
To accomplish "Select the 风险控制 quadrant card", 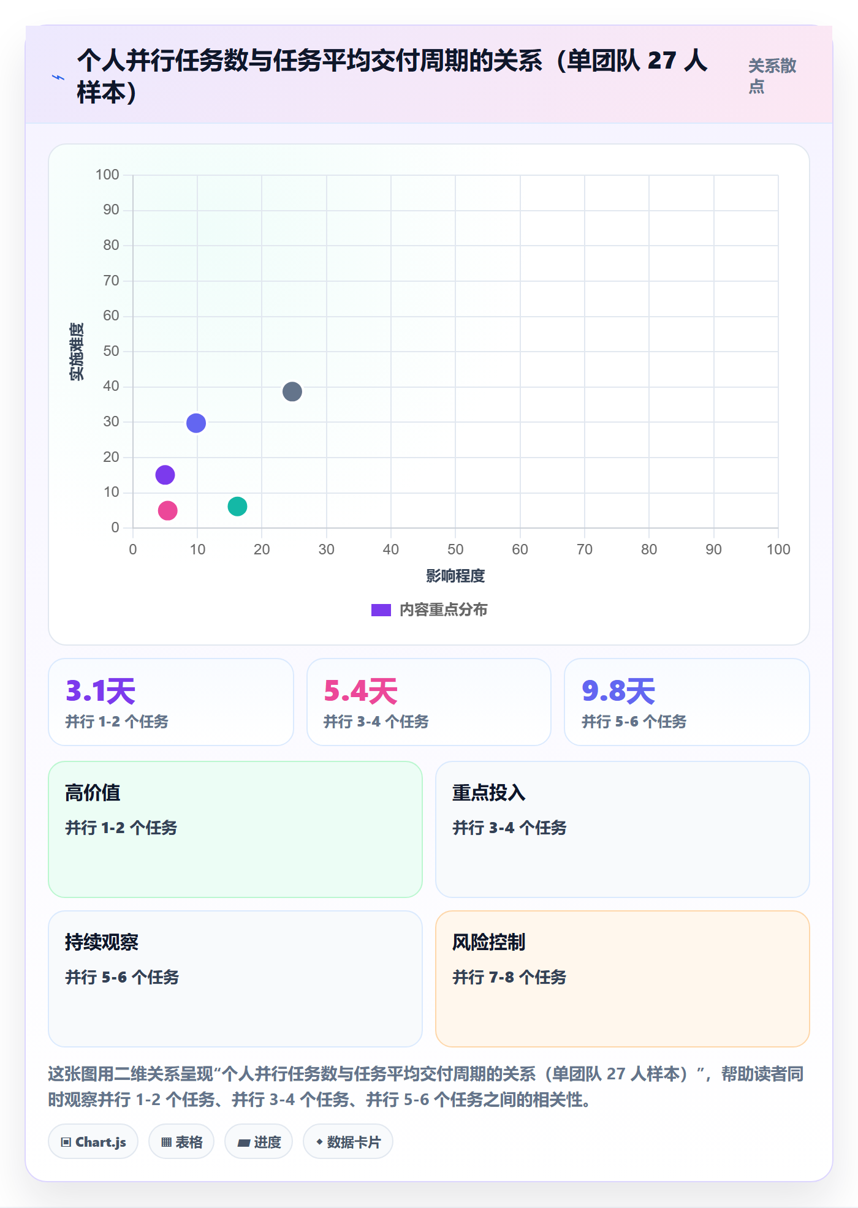I will (x=623, y=979).
